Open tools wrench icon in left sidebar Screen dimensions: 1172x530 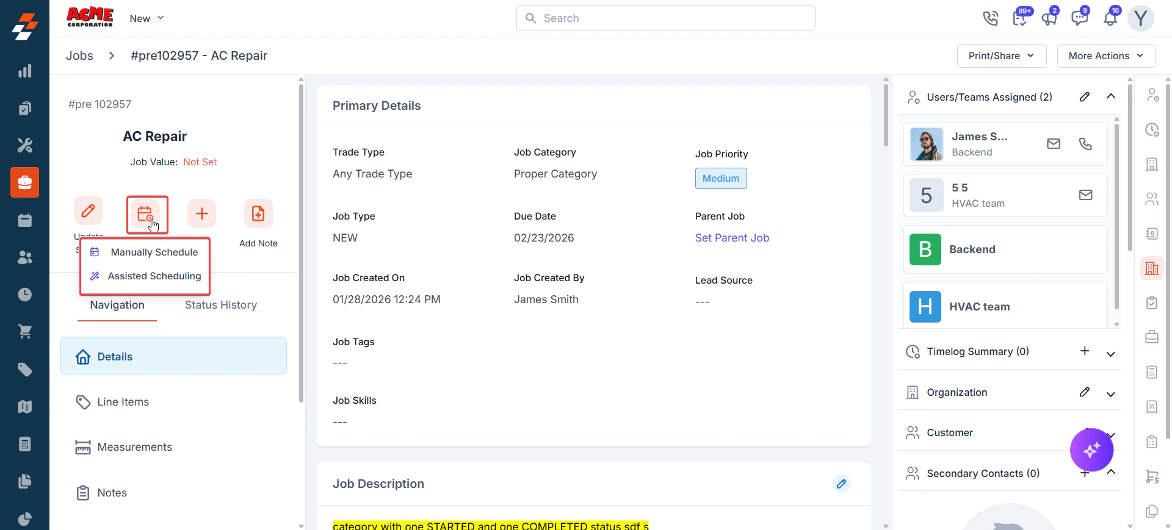[x=24, y=145]
